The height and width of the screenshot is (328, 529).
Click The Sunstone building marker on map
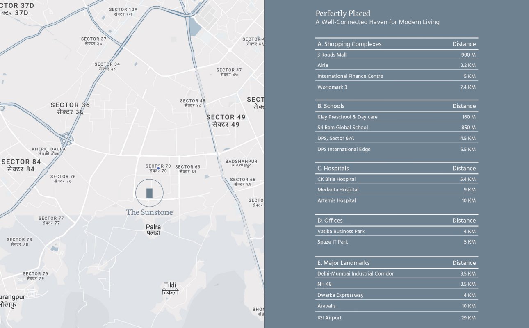149,193
